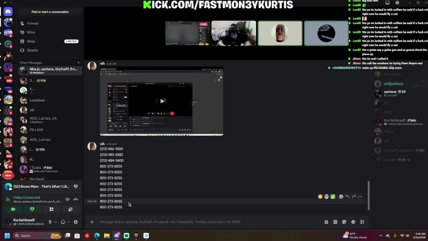Open Epic Games Launcher from taskbar

pyautogui.click(x=136, y=236)
